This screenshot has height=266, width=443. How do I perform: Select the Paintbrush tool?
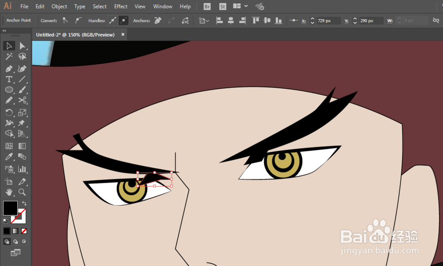22,90
